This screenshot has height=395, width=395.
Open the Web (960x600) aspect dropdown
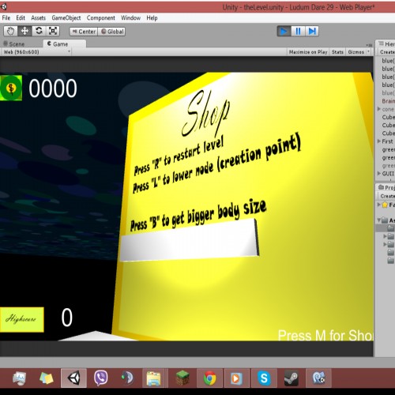[x=36, y=52]
